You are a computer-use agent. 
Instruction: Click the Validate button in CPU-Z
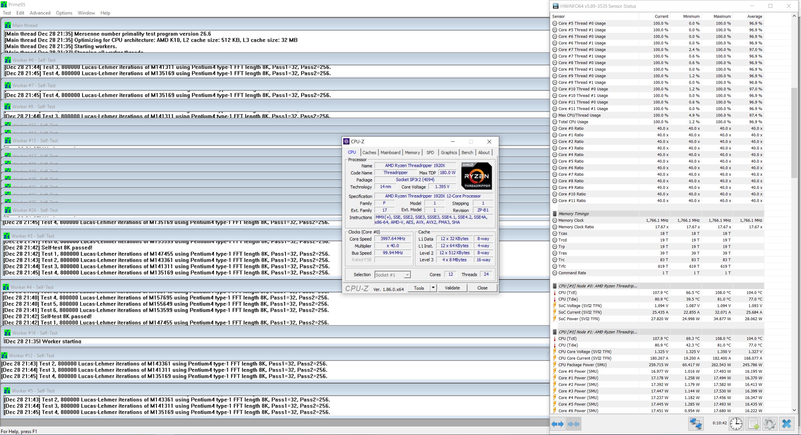(452, 288)
